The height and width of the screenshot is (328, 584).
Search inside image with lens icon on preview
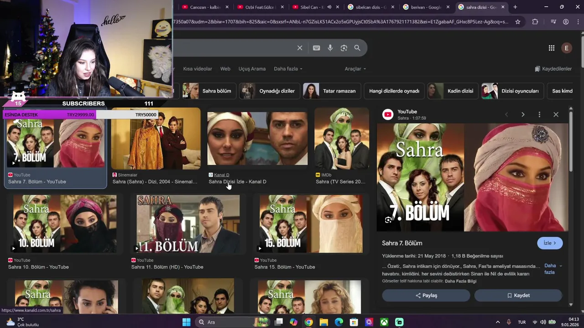pyautogui.click(x=388, y=220)
